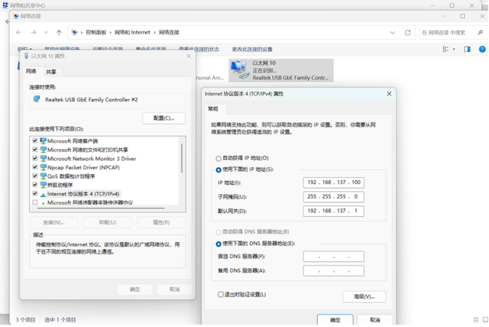
Task: Click the Realtek USB GbE adapter icon
Action: (x=37, y=99)
